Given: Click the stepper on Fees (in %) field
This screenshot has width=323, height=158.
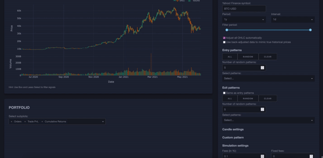Looking at the screenshot, I should tap(262, 156).
